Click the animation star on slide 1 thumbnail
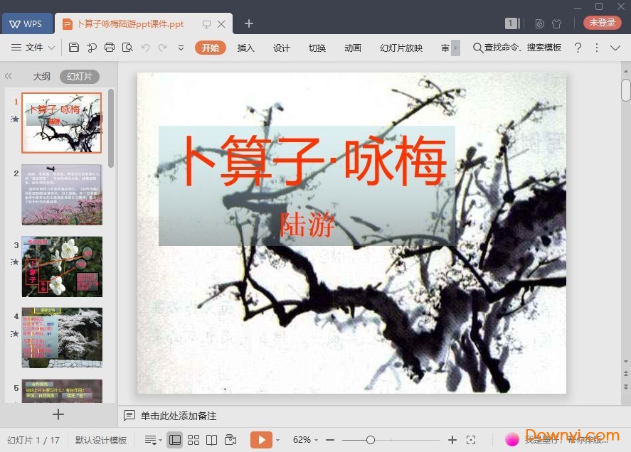This screenshot has width=631, height=452. (15, 119)
